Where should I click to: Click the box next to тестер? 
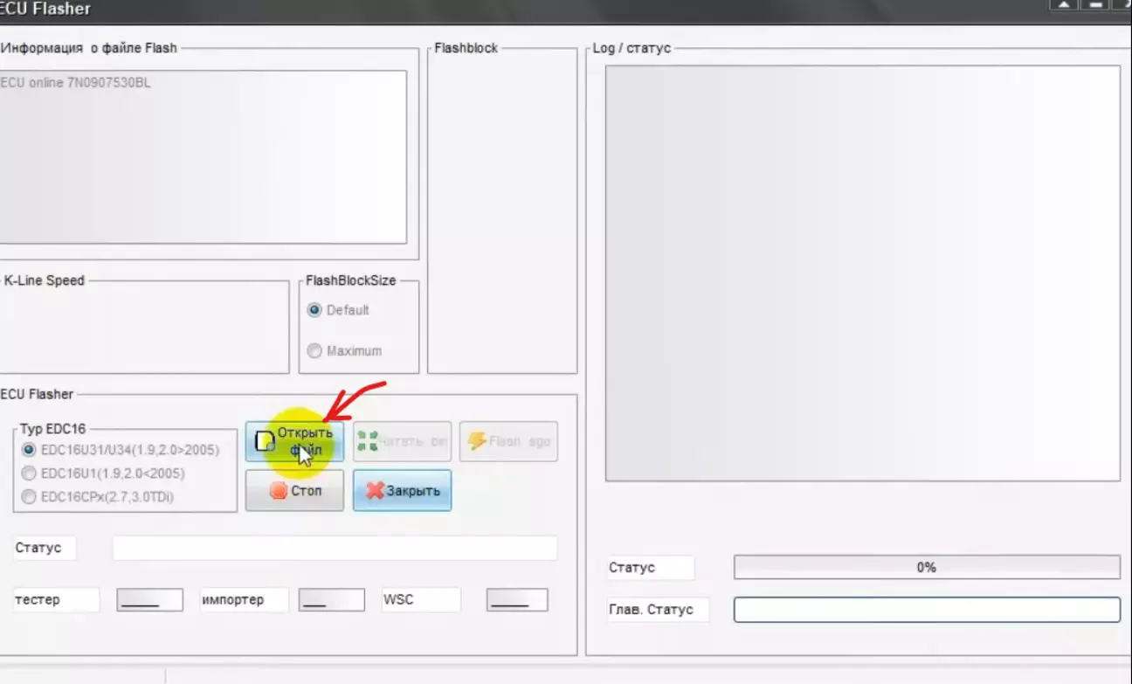pos(149,600)
